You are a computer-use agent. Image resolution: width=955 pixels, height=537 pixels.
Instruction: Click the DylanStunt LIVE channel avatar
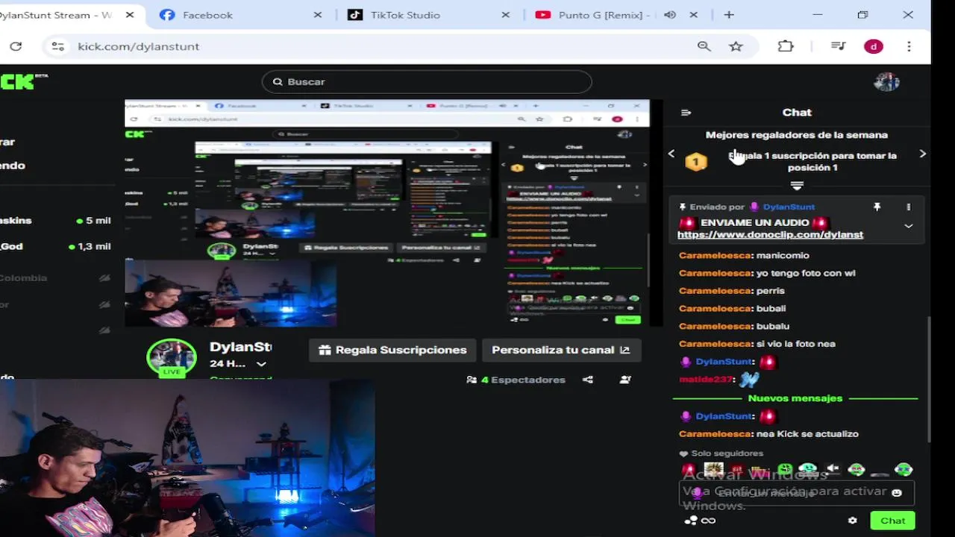pos(172,357)
